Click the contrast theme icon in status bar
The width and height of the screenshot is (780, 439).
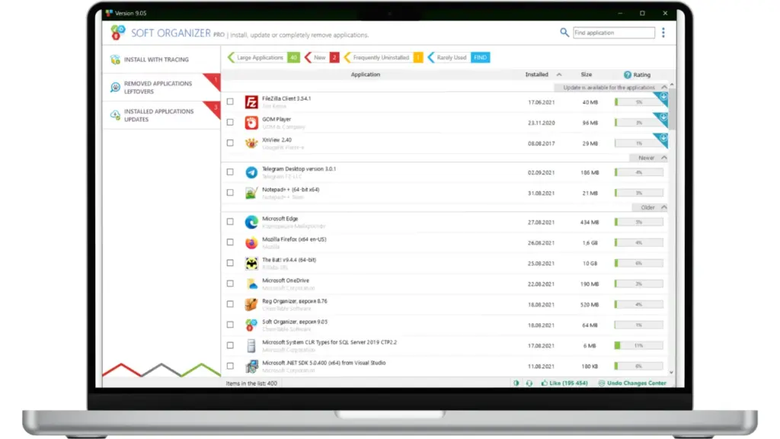pos(516,383)
